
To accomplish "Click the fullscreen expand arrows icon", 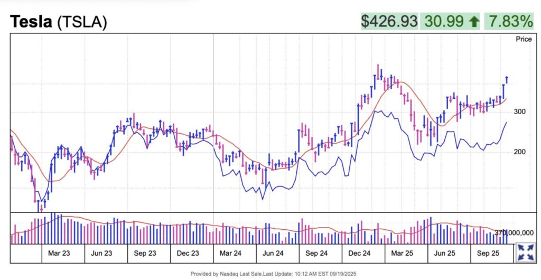I will tap(525, 252).
